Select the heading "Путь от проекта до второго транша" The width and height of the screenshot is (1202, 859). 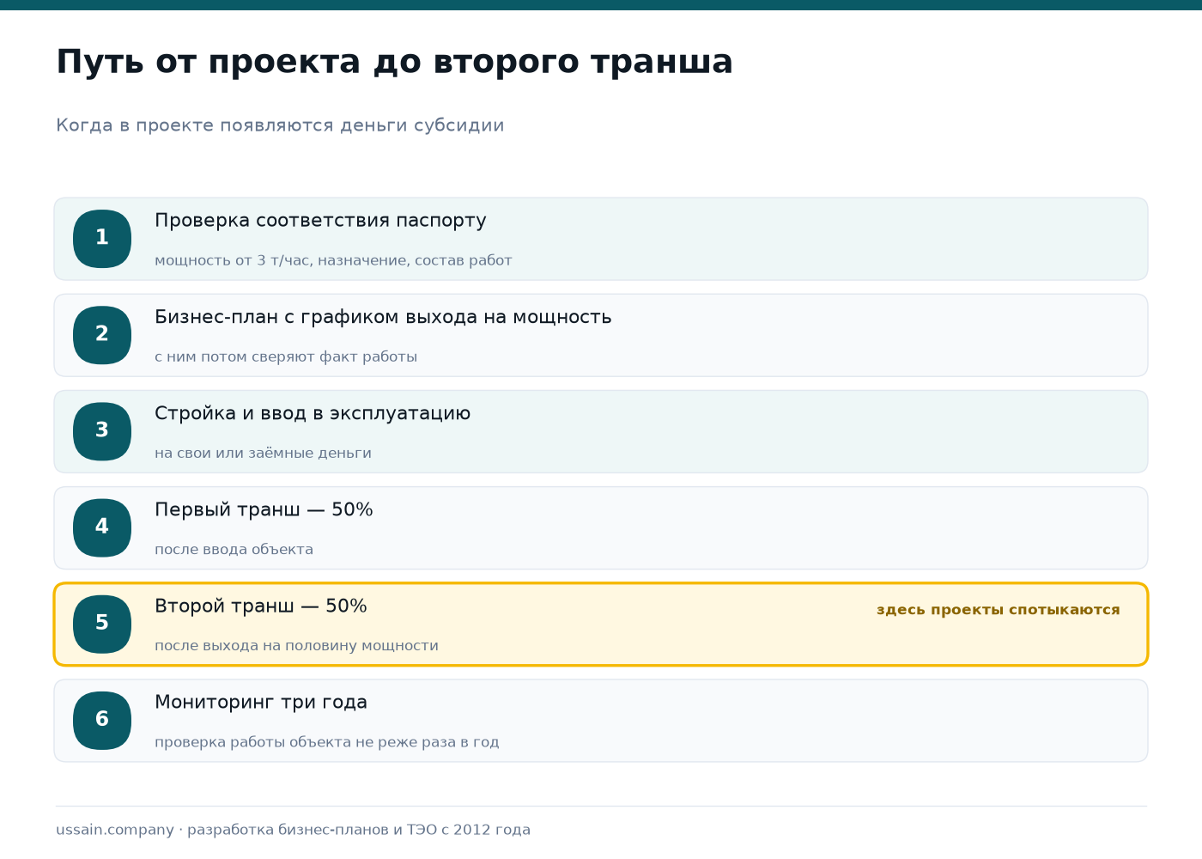[x=394, y=63]
